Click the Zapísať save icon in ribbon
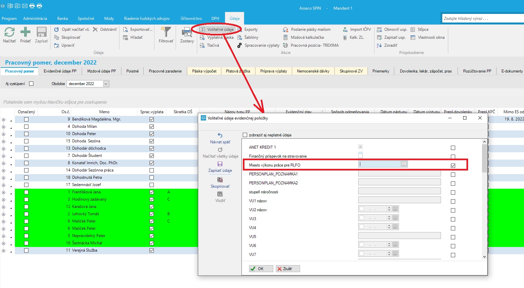This screenshot has width=524, height=288. pyautogui.click(x=41, y=32)
